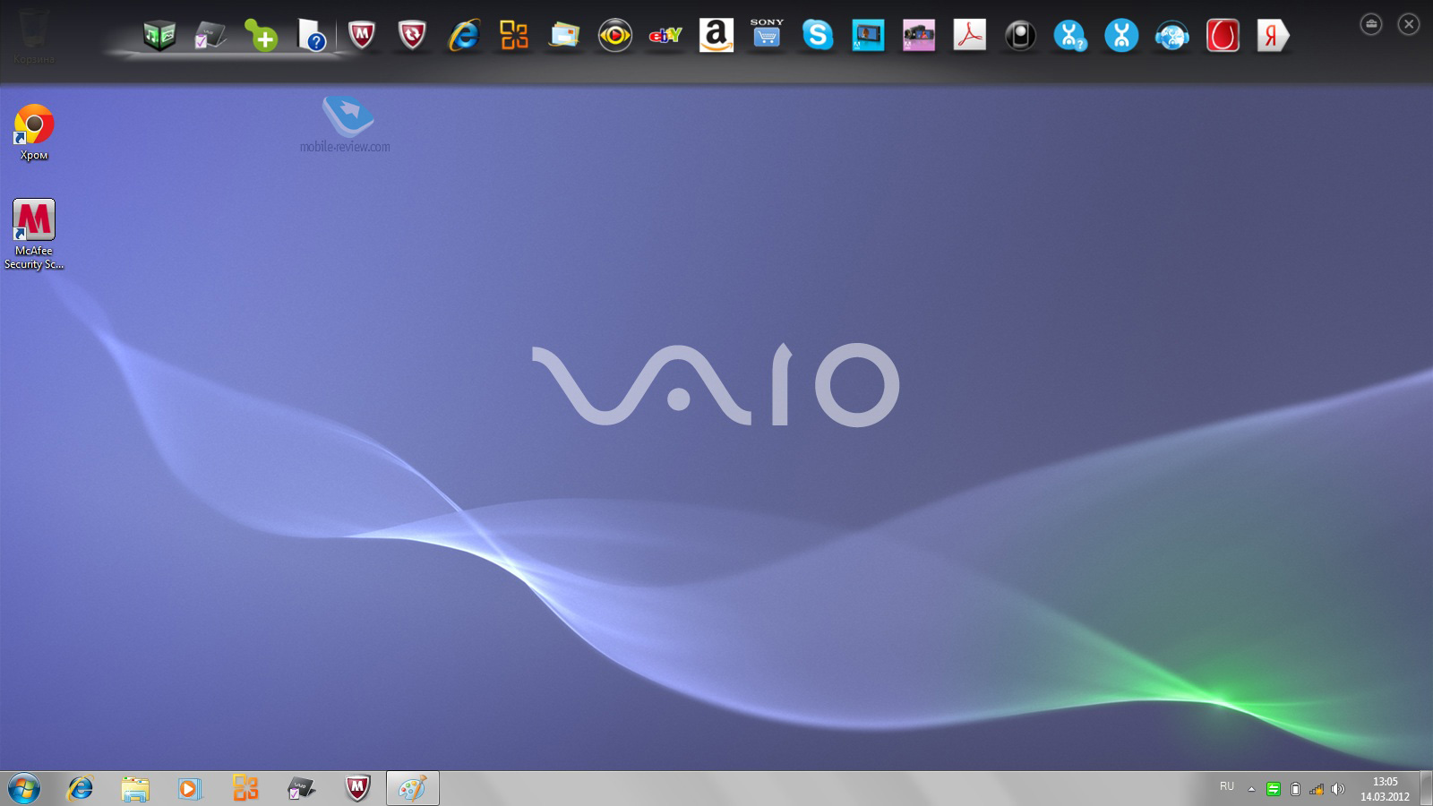Show hidden tray icons arrow
Image resolution: width=1433 pixels, height=806 pixels.
tap(1251, 789)
